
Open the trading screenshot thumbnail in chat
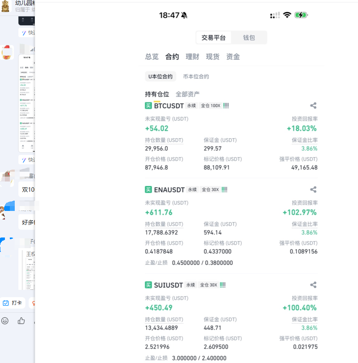coord(27,103)
